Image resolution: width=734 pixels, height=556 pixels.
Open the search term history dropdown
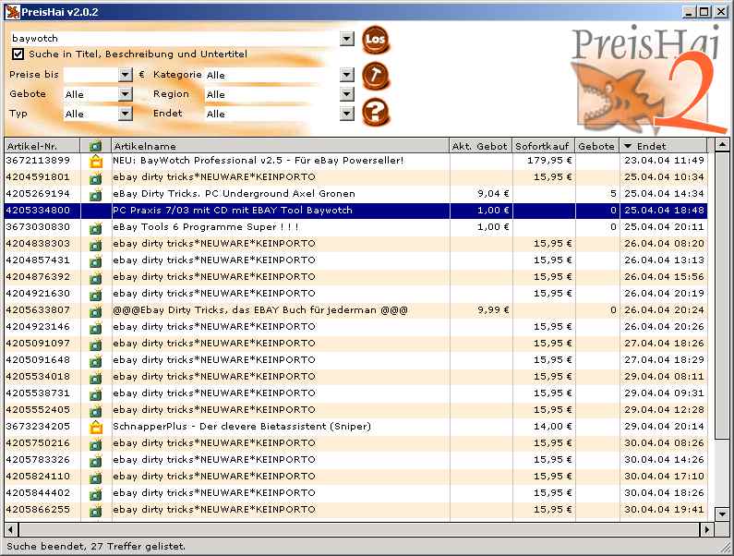[347, 39]
